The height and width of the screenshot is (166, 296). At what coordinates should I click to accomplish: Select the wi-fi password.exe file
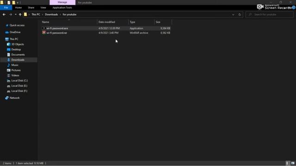click(57, 28)
